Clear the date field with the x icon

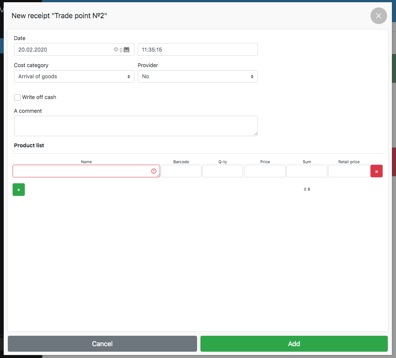116,49
